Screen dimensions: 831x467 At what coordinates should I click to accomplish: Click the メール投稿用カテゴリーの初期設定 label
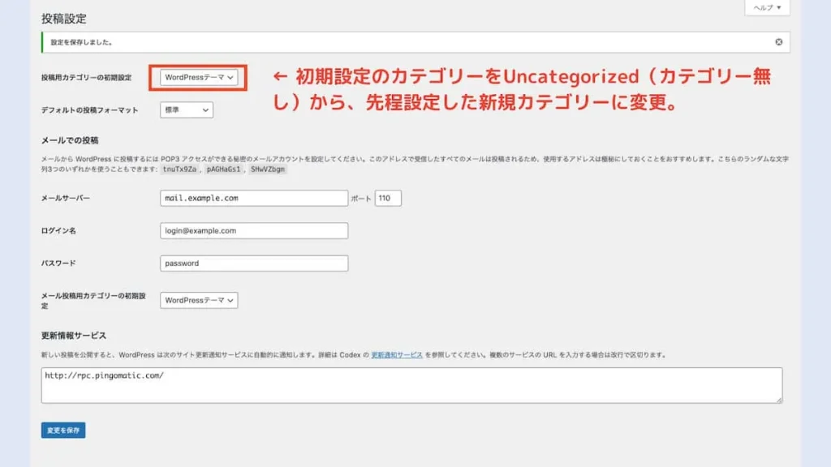[x=93, y=301]
